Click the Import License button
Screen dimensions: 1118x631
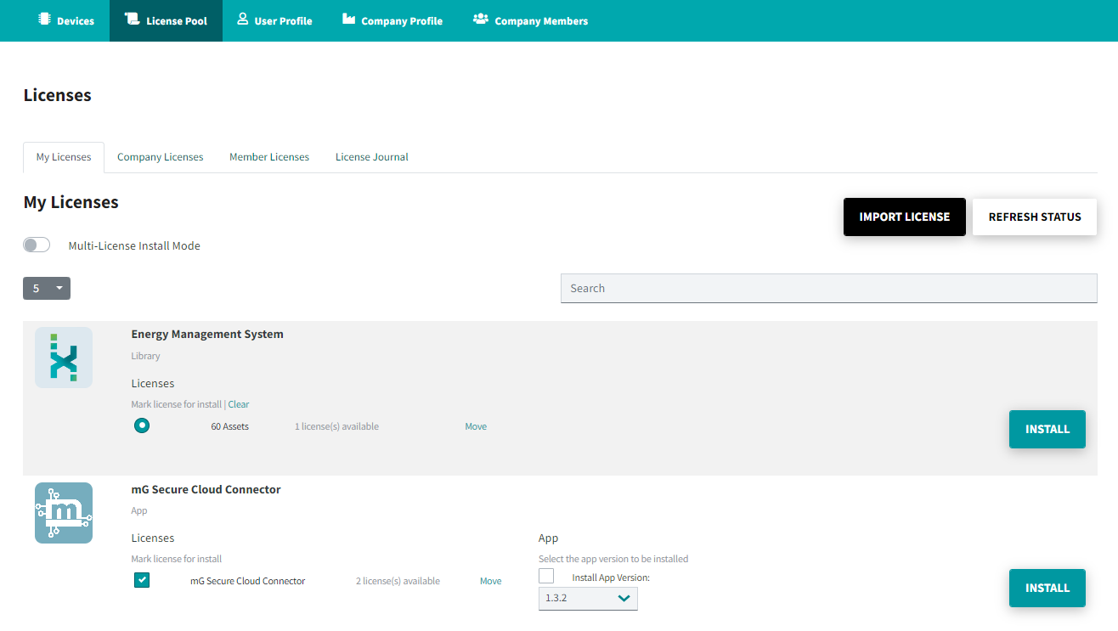tap(905, 217)
